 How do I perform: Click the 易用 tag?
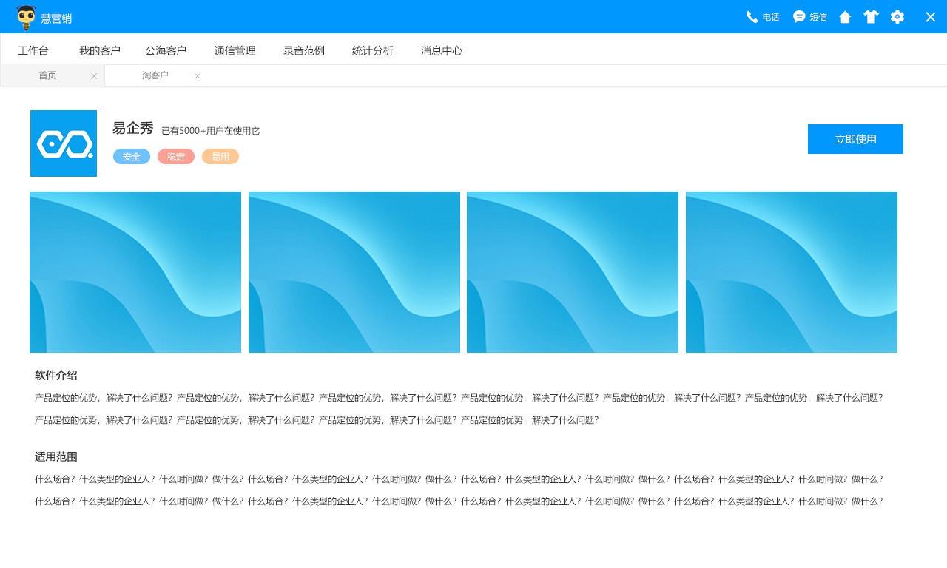point(220,157)
